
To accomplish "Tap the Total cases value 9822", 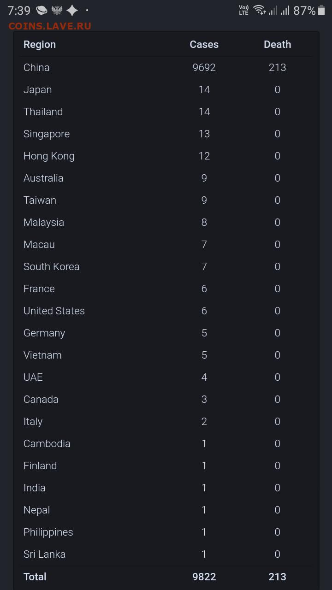I will [x=204, y=577].
